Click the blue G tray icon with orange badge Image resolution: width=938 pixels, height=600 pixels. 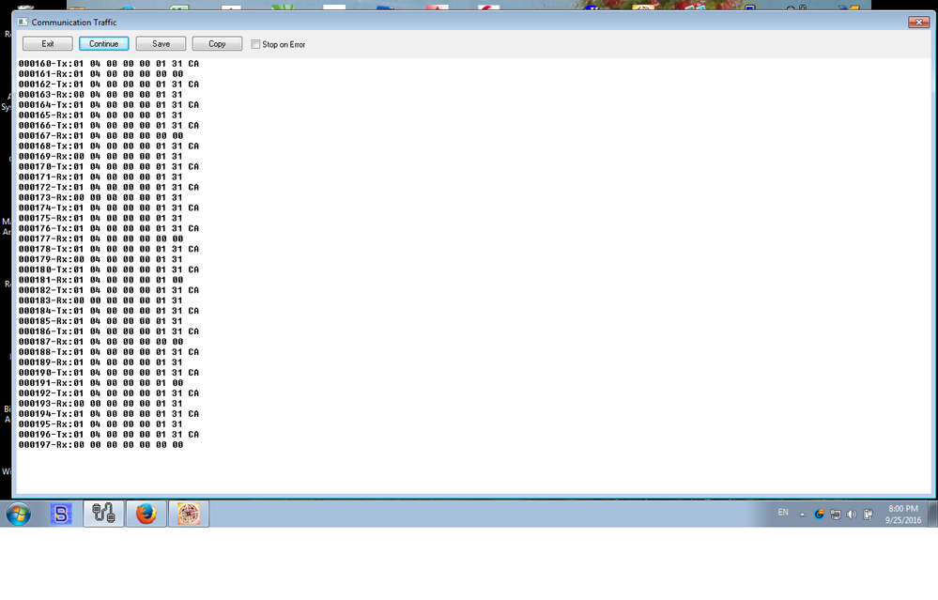[x=819, y=514]
